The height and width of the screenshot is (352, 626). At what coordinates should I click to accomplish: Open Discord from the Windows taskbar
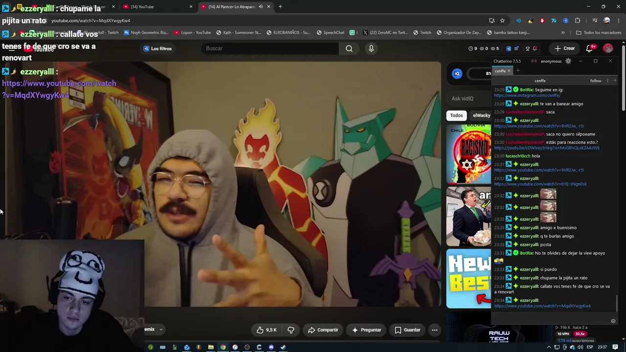pos(271,347)
